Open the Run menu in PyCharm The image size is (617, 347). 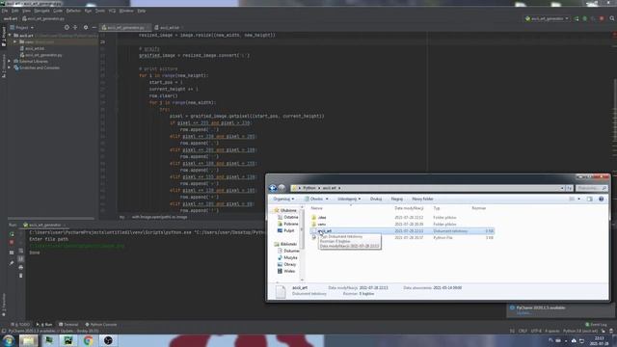(x=88, y=11)
